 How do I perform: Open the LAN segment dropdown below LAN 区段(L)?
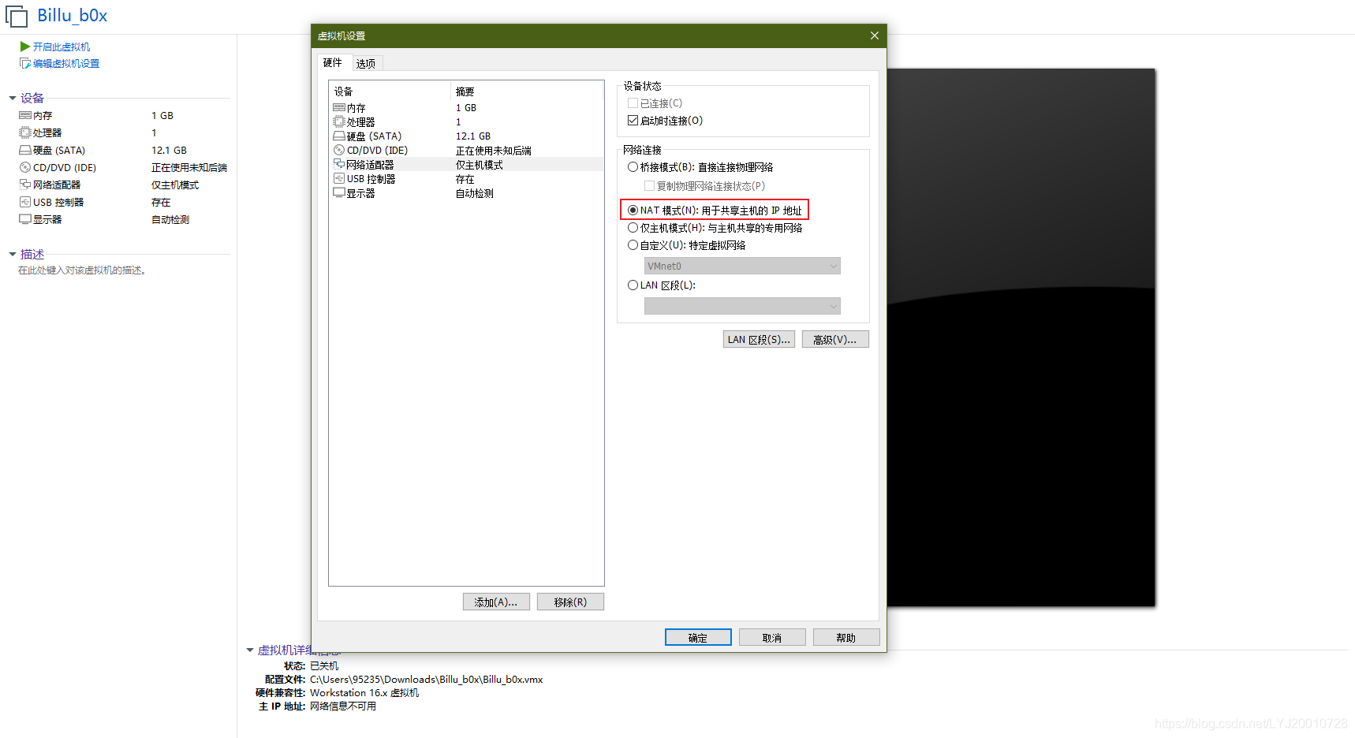click(x=742, y=306)
